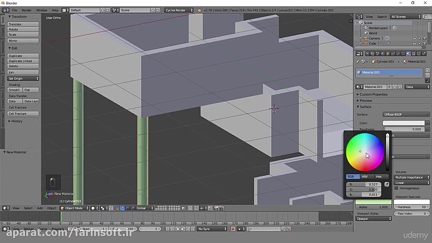Enable the Homogeneous checkbox
Viewport: 432px width, 243px height.
pyautogui.click(x=397, y=188)
